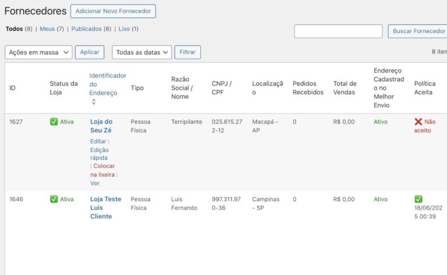This screenshot has height=275, width=447.
Task: Focus the supplier search input field
Action: pos(338,31)
